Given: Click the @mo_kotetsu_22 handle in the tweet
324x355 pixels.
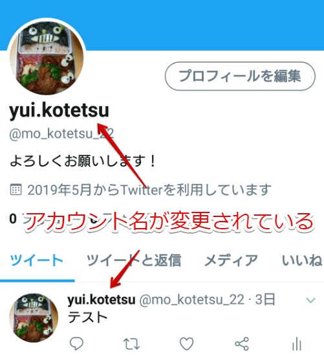Looking at the screenshot, I should pyautogui.click(x=192, y=300).
